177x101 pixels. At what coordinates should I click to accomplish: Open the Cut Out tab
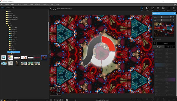pyautogui.click(x=19, y=5)
